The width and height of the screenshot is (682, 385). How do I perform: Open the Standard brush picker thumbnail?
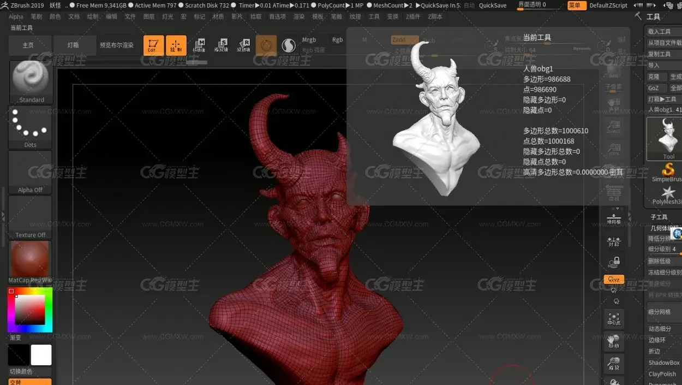click(31, 82)
